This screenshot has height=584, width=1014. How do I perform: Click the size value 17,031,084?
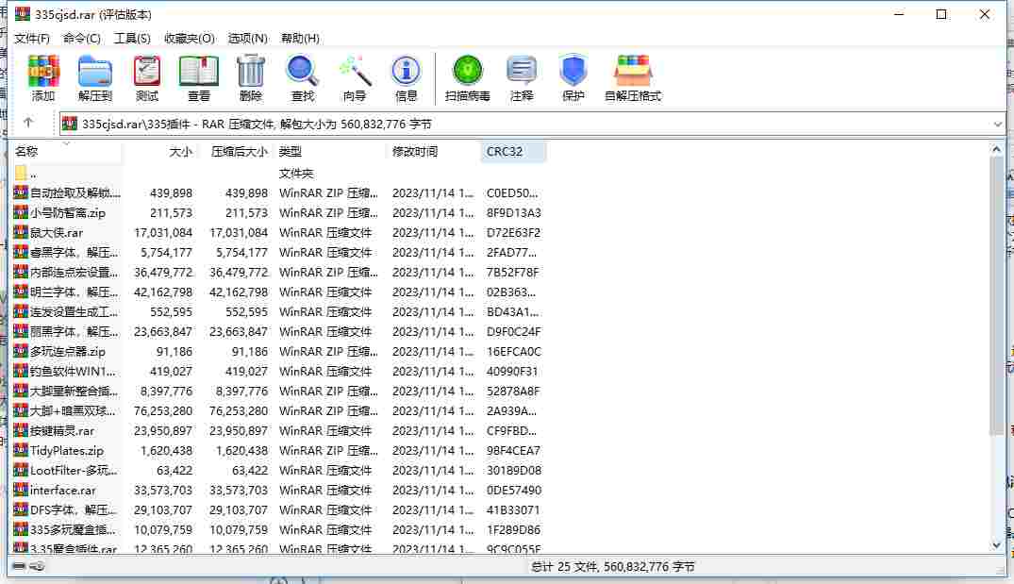pyautogui.click(x=163, y=232)
